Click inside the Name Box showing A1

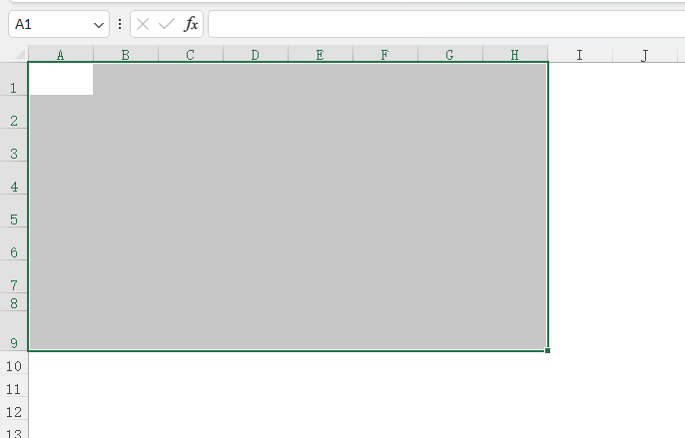(50, 24)
